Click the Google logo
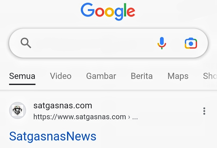217x148 pixels. pyautogui.click(x=108, y=12)
